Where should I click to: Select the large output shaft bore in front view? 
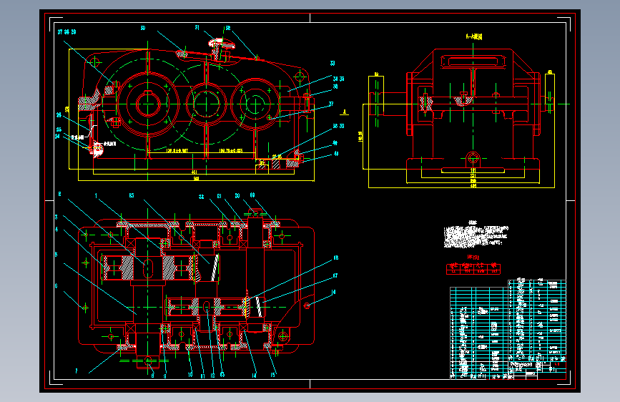[x=148, y=104]
